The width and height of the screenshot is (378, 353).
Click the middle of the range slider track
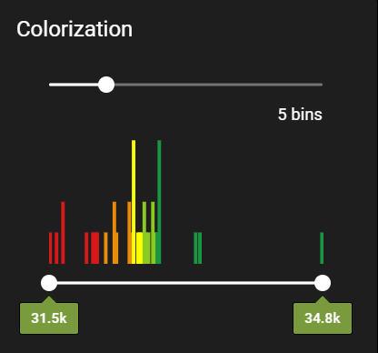[x=185, y=283]
